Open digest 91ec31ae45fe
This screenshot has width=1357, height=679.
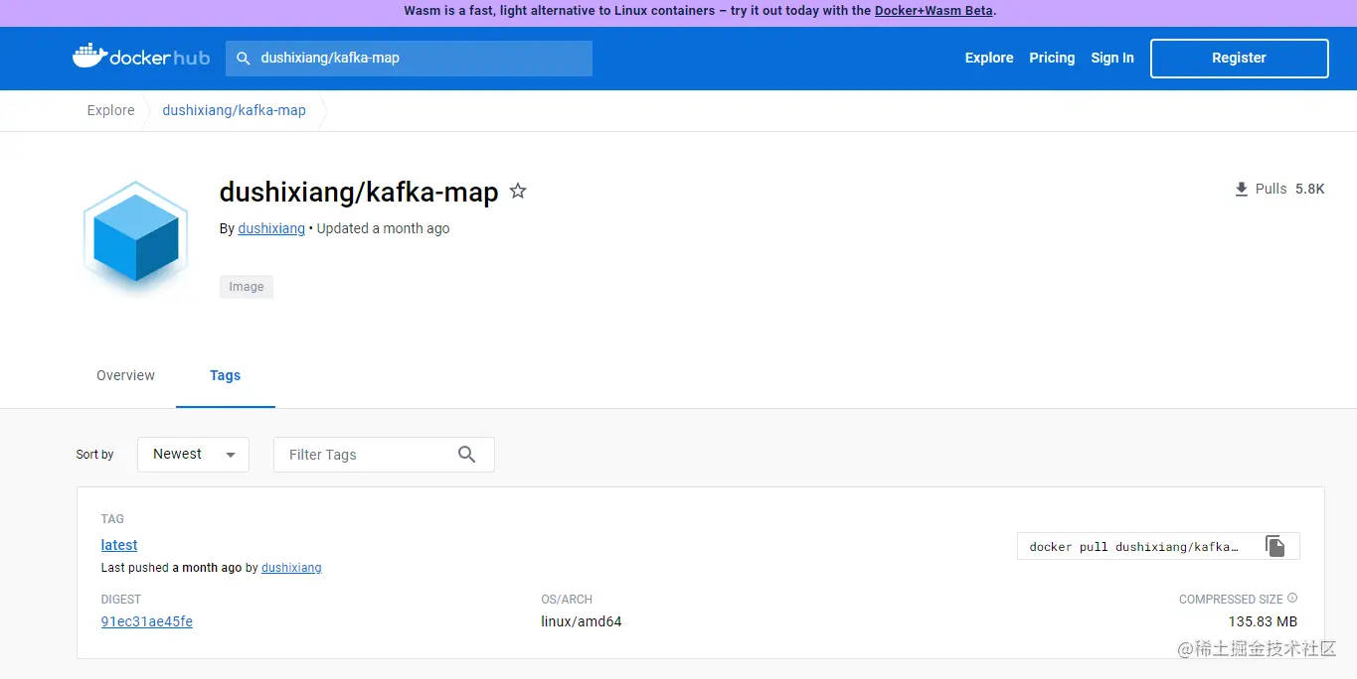point(147,621)
